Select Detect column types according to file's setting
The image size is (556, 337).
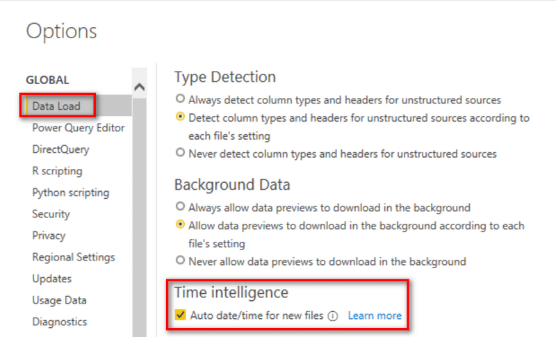pyautogui.click(x=180, y=117)
